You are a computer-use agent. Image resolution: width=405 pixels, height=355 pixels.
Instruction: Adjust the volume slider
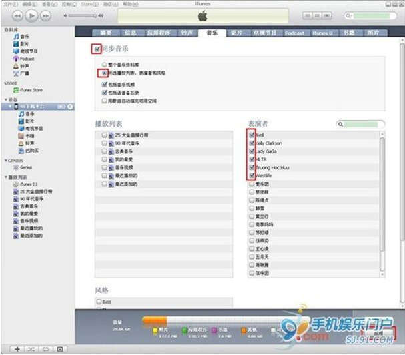[x=83, y=16]
